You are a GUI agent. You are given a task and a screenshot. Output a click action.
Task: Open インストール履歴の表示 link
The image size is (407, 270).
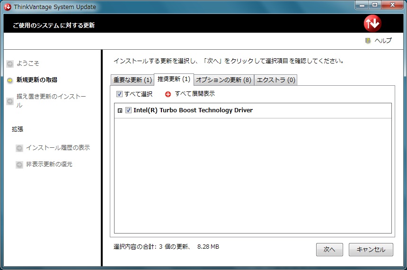[x=58, y=148]
